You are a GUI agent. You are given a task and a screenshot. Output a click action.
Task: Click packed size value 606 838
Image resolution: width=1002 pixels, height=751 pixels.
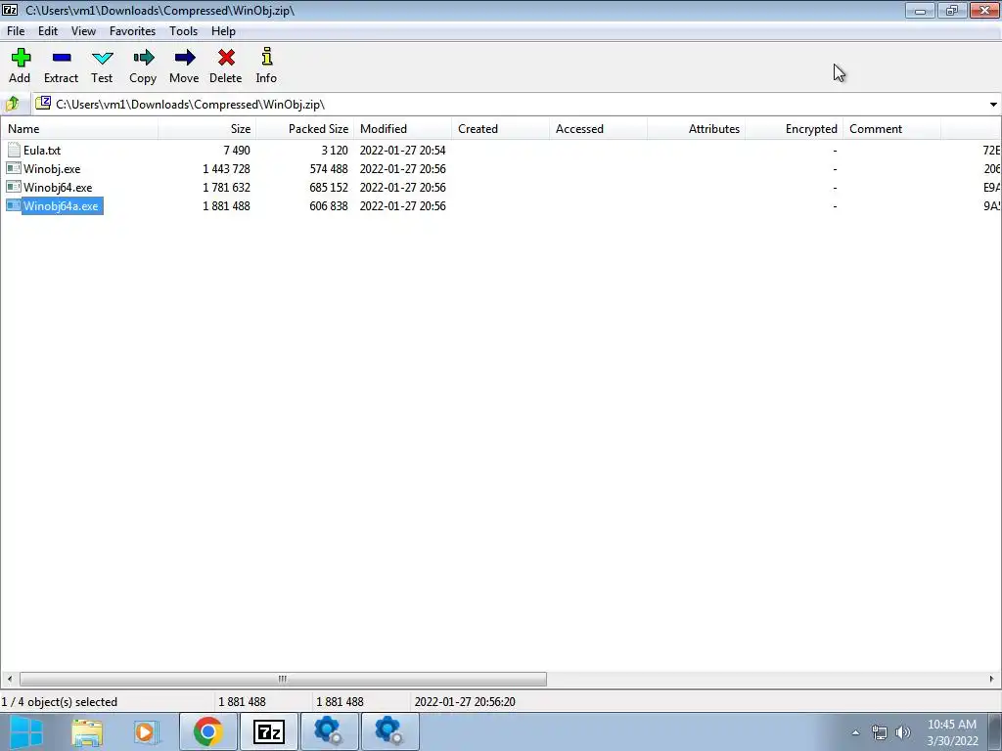point(329,205)
